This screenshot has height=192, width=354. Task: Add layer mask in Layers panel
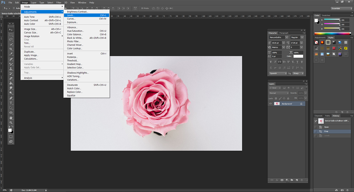tap(282, 180)
